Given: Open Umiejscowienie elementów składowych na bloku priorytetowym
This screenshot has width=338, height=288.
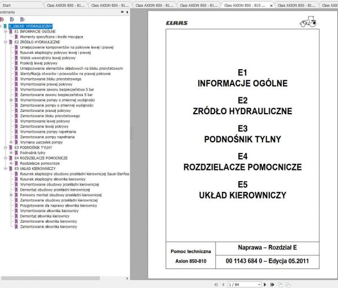Looking at the screenshot, I should 72,69.
